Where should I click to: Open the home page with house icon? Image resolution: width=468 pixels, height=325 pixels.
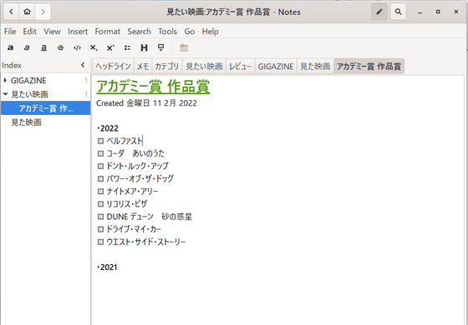tap(27, 12)
